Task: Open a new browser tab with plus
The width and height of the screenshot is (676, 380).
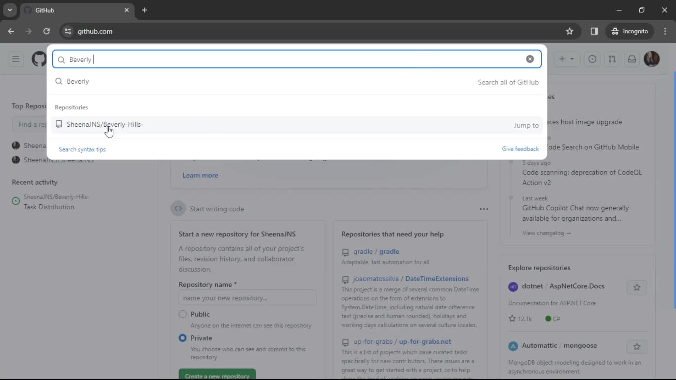Action: point(144,10)
